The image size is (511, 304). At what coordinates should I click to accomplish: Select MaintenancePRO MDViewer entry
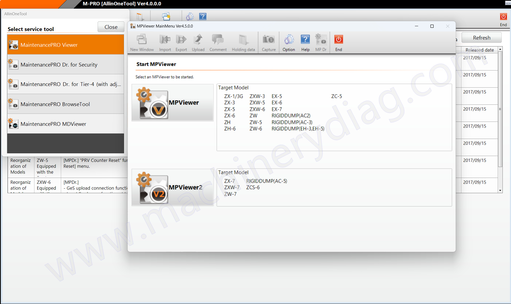point(66,124)
